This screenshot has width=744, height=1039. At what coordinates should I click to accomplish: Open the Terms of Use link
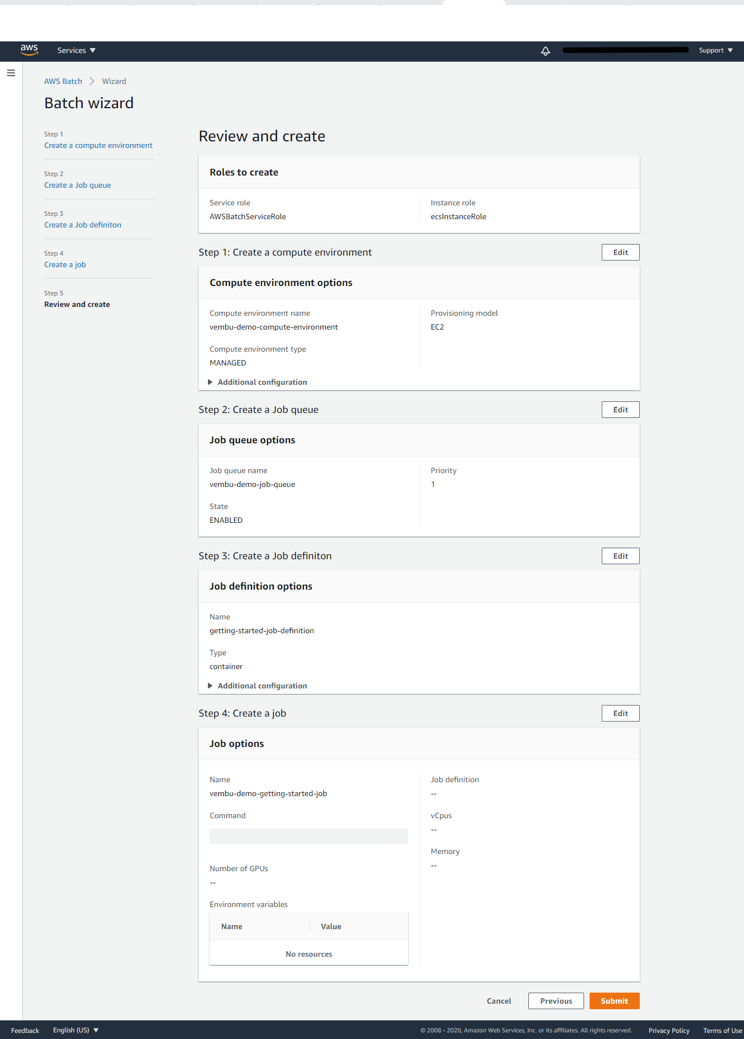722,1031
